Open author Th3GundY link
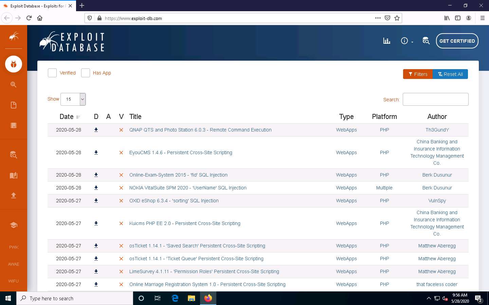The image size is (489, 305). (437, 130)
